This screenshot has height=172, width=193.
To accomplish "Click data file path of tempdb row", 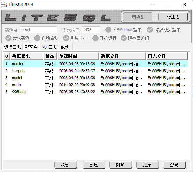I will pyautogui.click(x=121, y=71).
